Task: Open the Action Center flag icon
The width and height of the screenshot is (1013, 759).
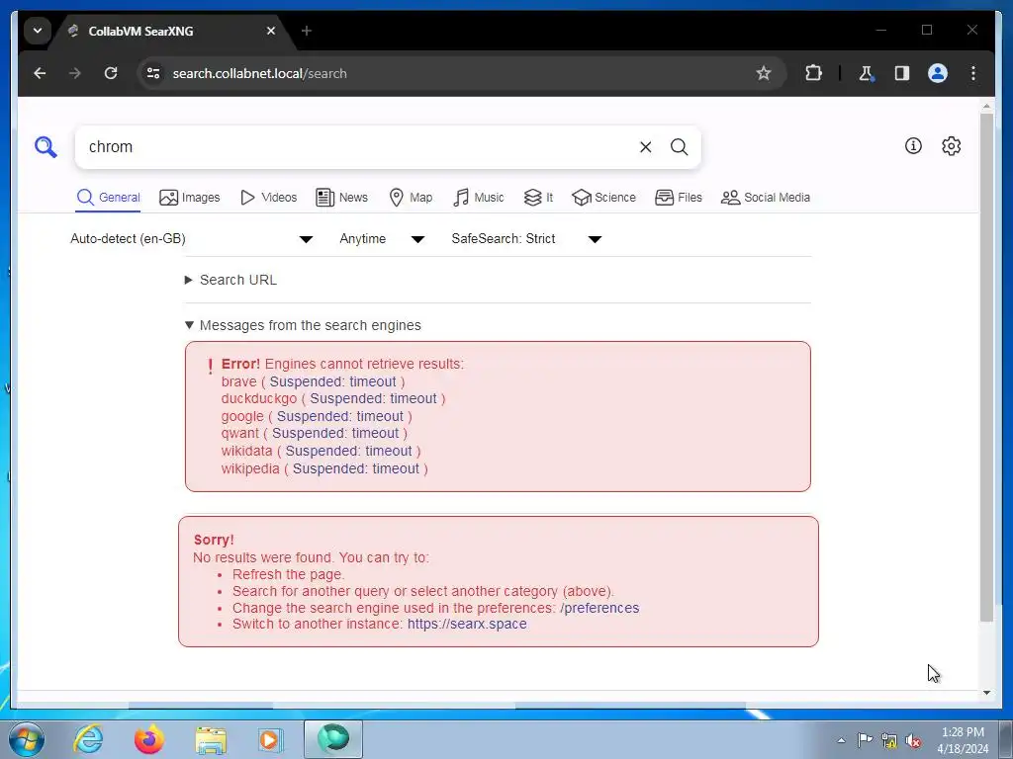Action: point(865,740)
